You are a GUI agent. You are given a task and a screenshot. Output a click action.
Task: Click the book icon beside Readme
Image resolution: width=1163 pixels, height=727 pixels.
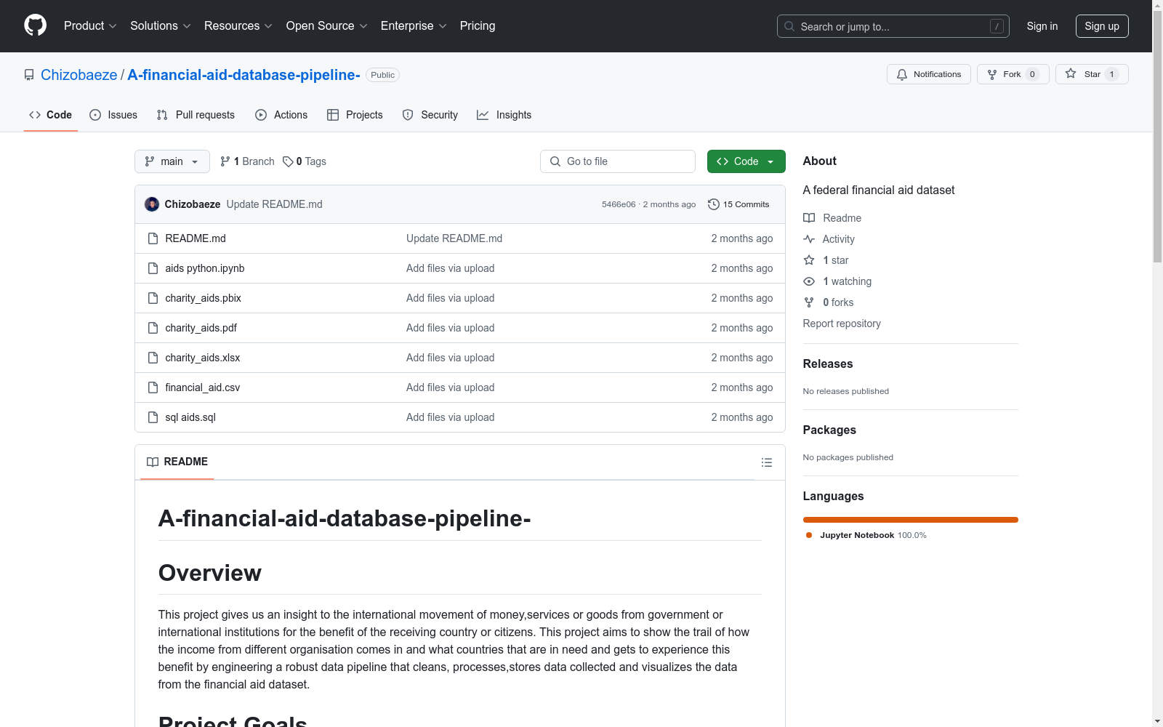[809, 218]
